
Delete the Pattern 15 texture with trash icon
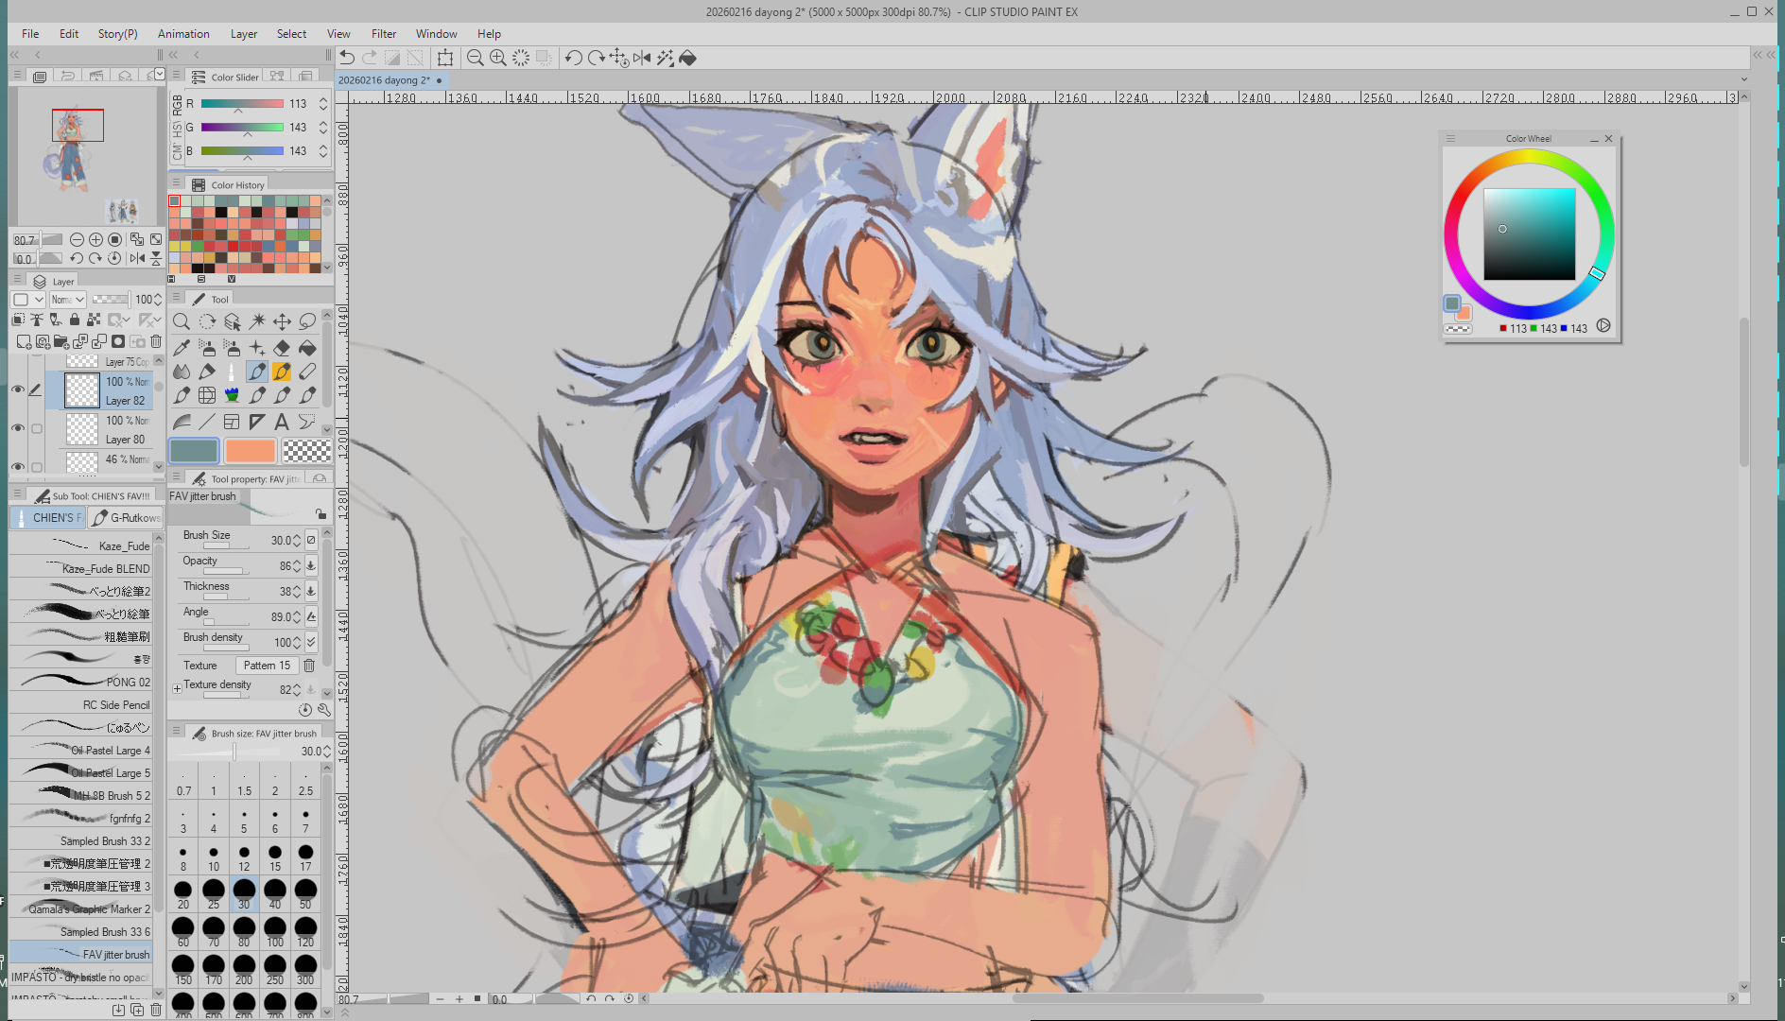pyautogui.click(x=309, y=666)
